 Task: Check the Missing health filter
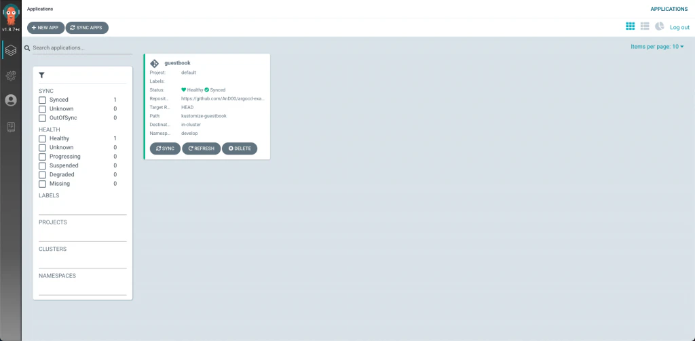[43, 184]
